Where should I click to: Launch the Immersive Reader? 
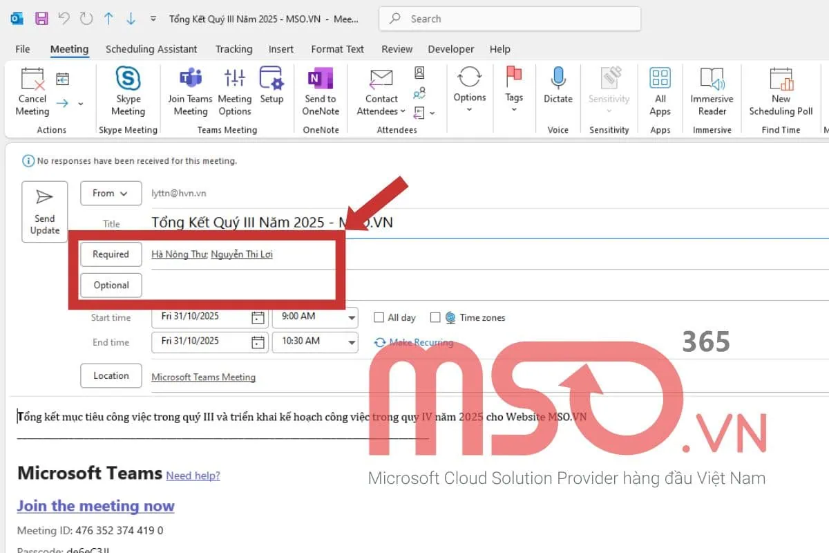point(711,90)
